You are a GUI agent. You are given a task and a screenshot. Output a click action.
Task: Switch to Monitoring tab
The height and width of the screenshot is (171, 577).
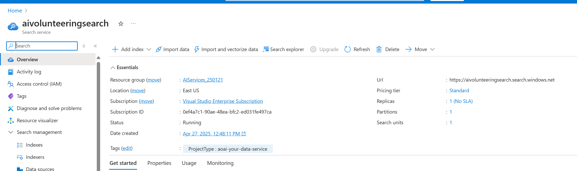[x=220, y=163]
